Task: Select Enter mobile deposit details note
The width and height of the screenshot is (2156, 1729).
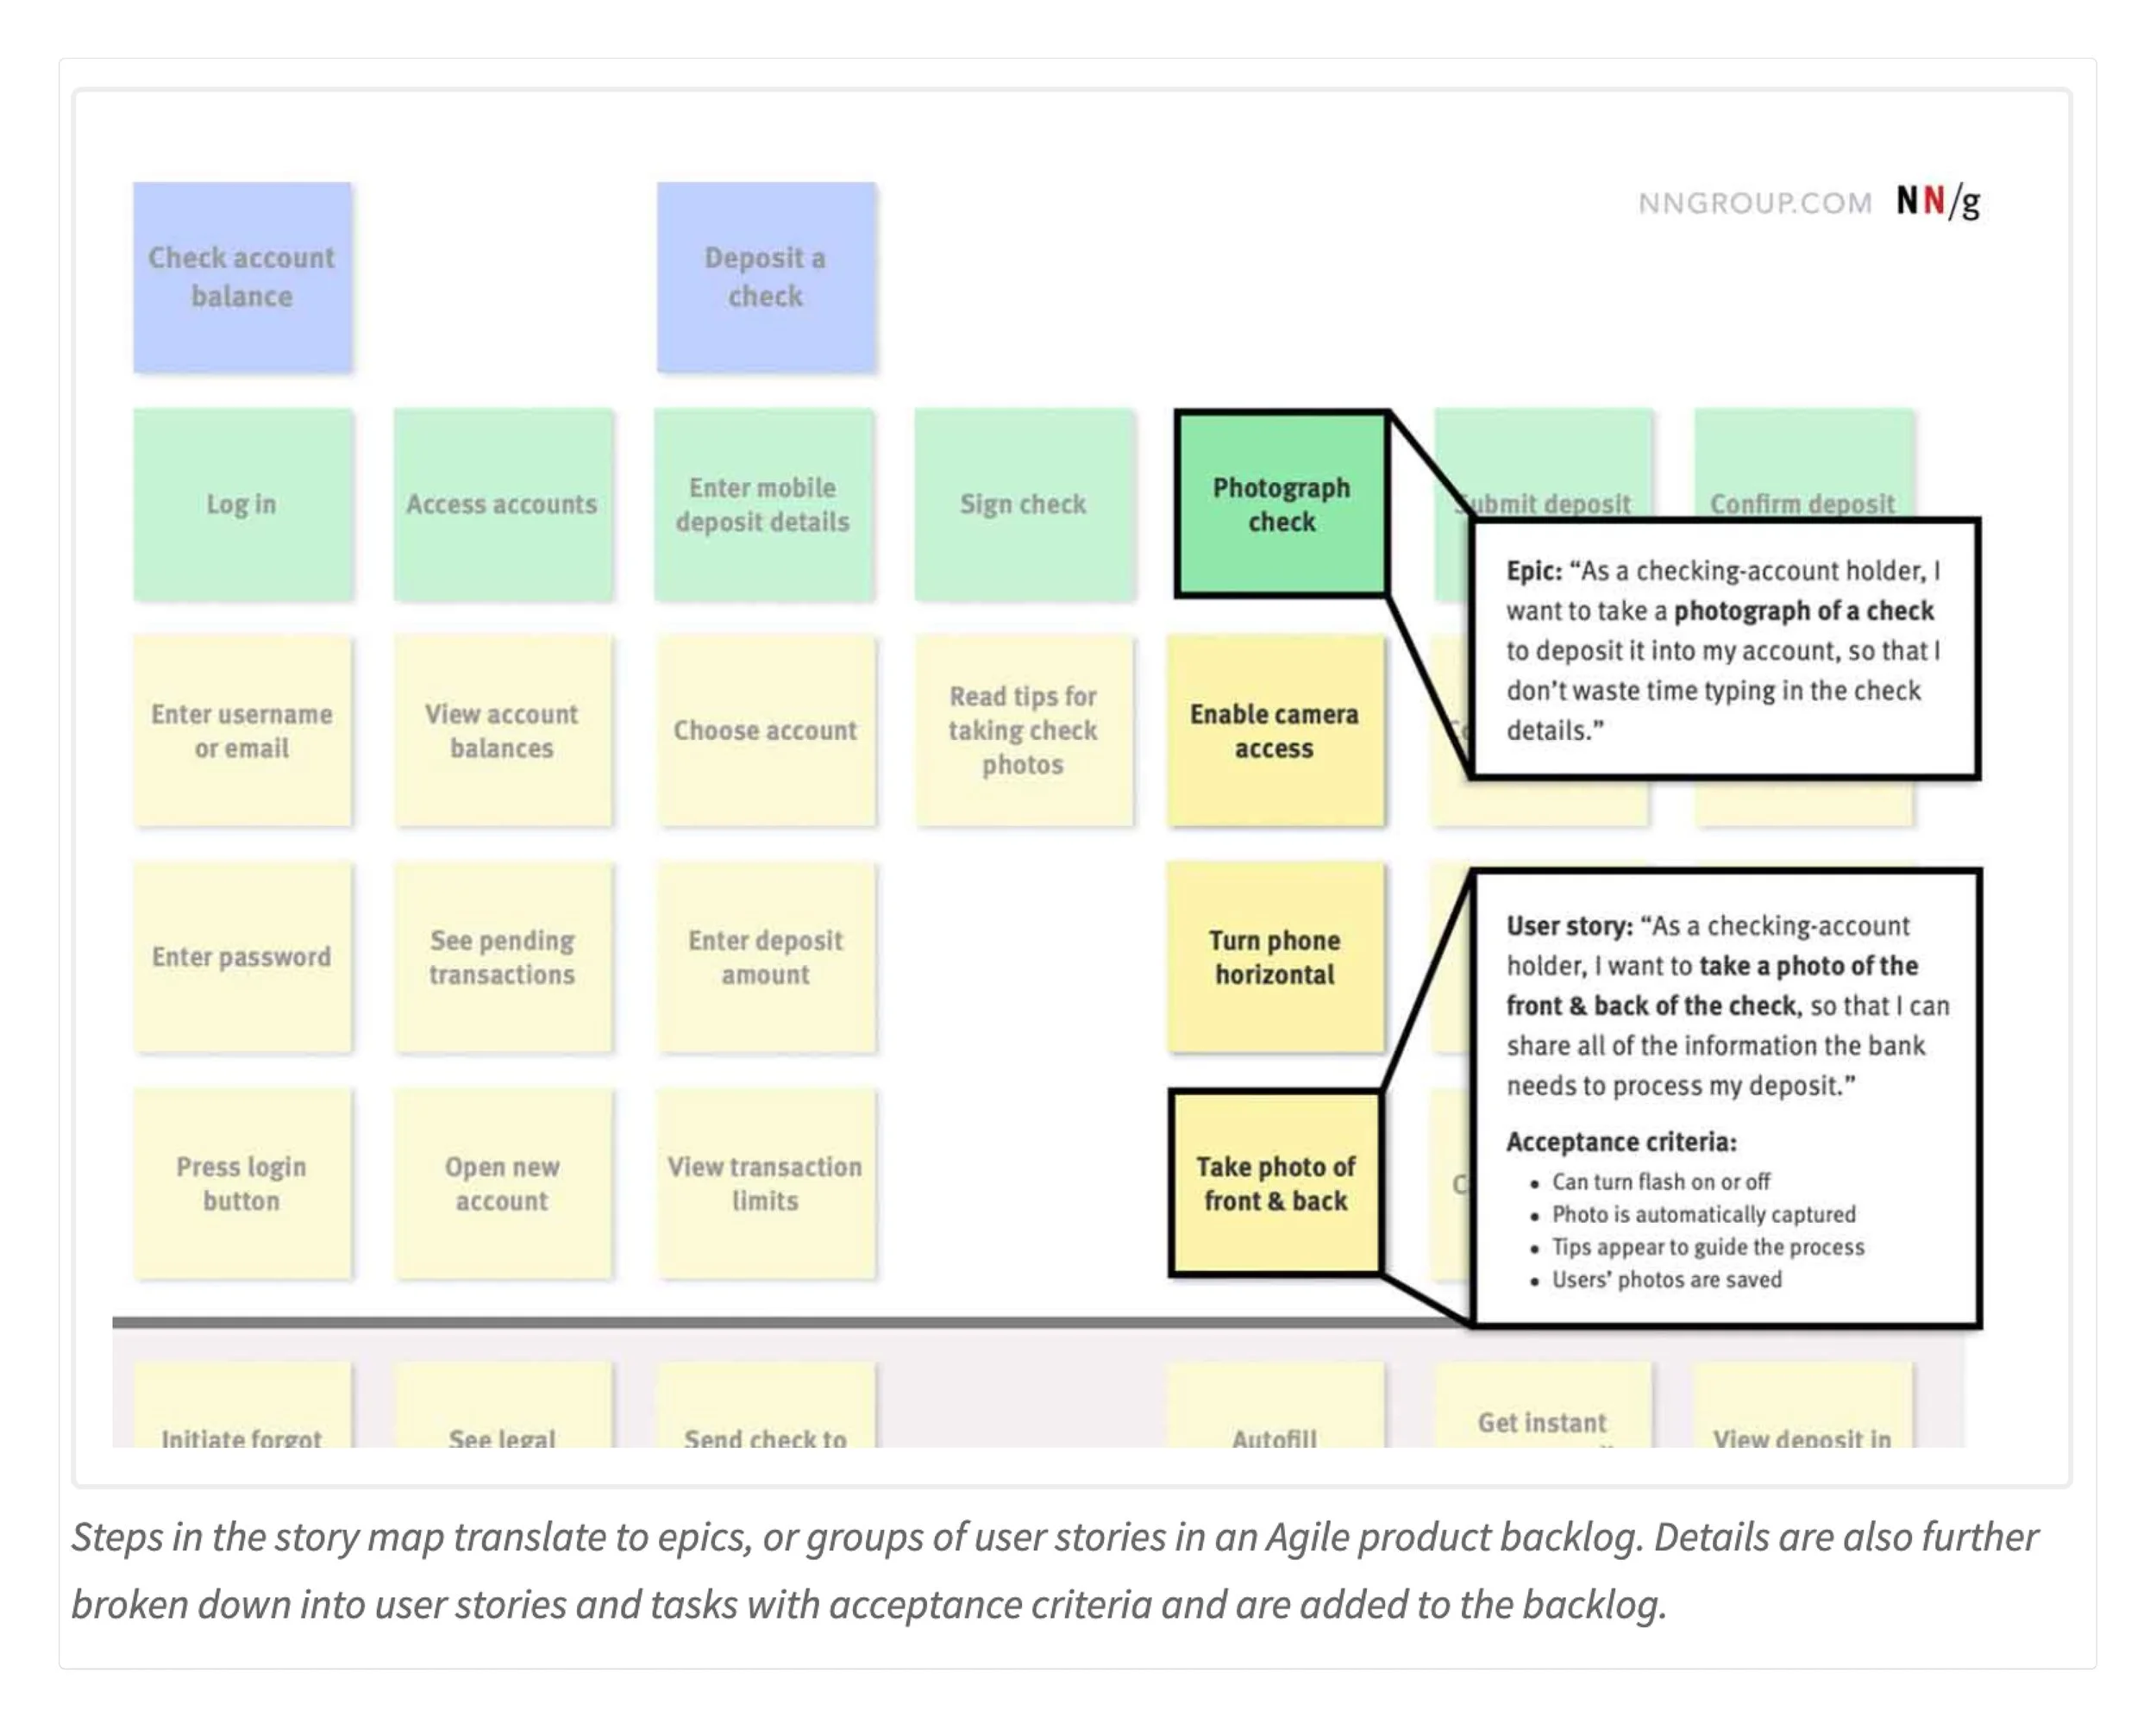Action: click(x=763, y=504)
